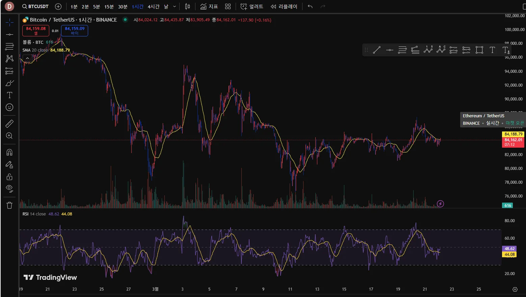This screenshot has width=526, height=297.
Task: Switch to the 5분 timeframe
Action: coord(97,7)
